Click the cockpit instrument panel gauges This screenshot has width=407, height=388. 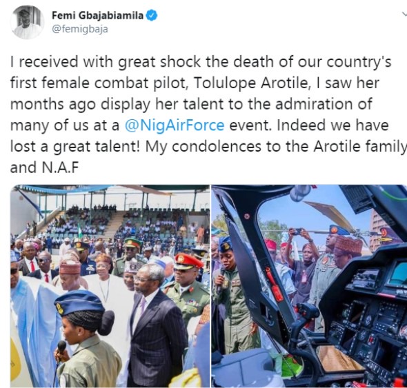pos(368,324)
